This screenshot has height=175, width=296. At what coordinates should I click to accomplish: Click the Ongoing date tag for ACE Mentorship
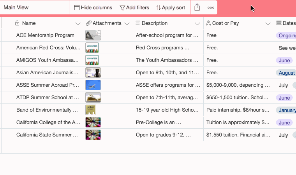(286, 35)
